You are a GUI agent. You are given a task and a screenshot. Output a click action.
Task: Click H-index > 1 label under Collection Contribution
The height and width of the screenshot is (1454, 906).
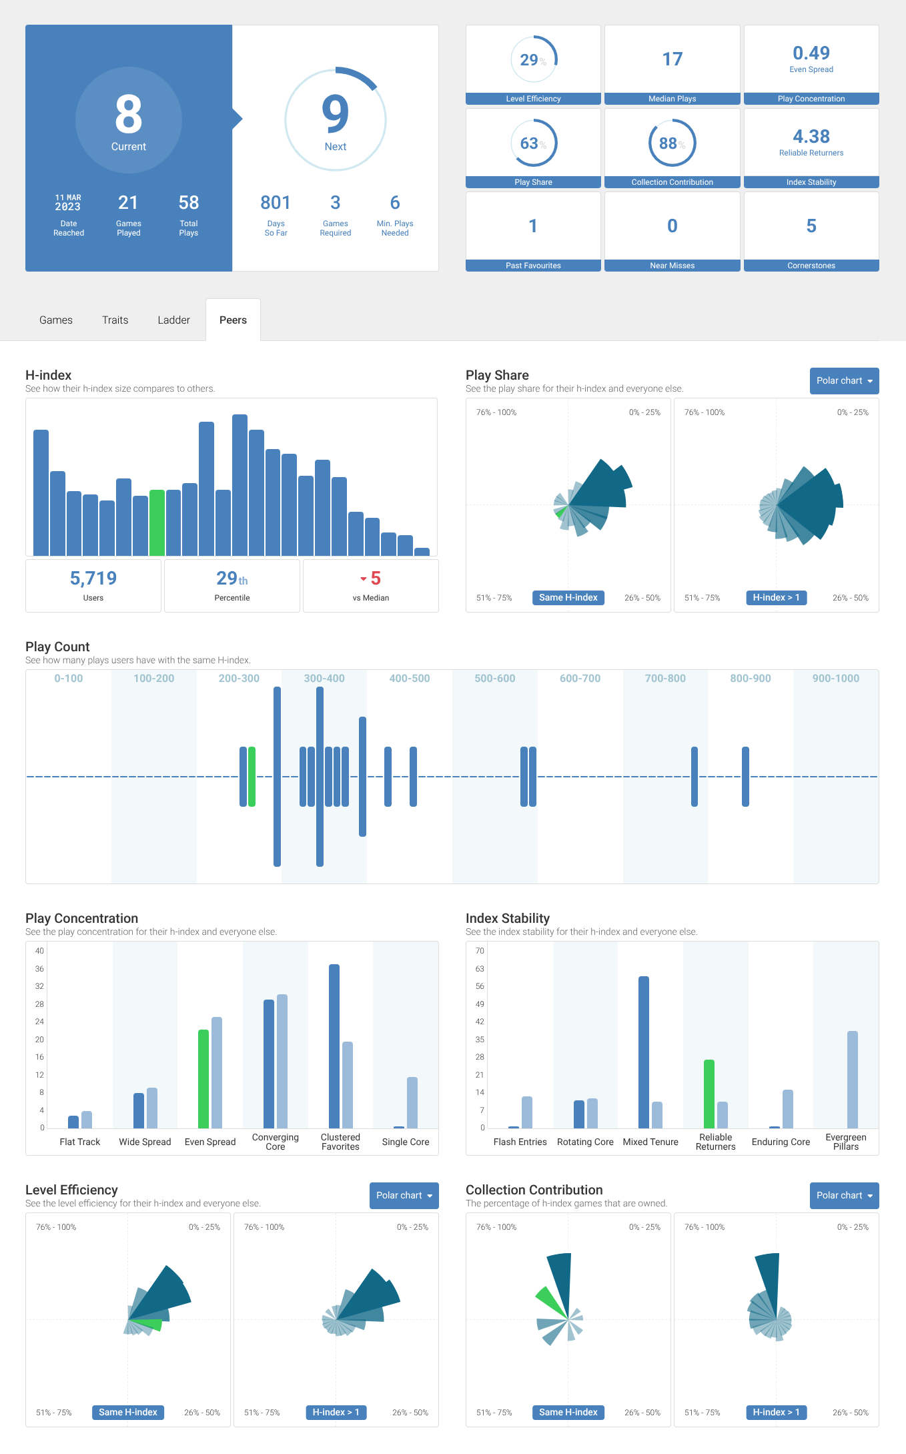(x=777, y=1413)
